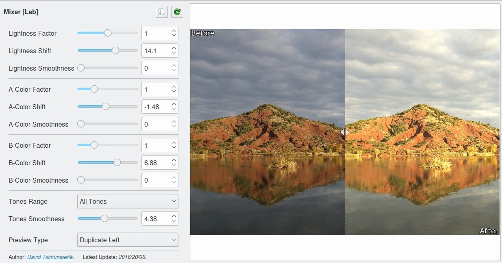Click the B-Color Smoothness value field
Screen dimensions: 502x263
coord(155,180)
